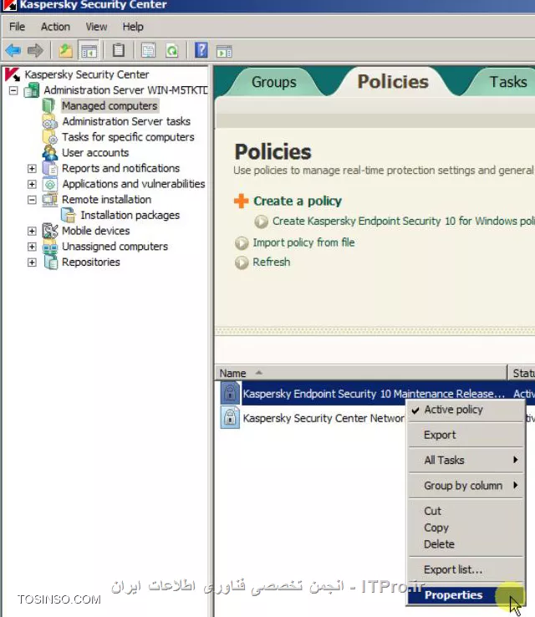Viewport: 535px width, 617px height.
Task: Open Help via question mark icon
Action: [201, 50]
